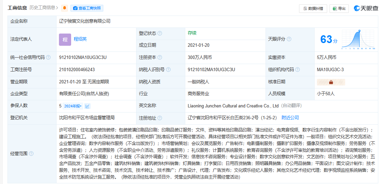This screenshot has height=184, width=381.
Task: Click help icon beside 纳税人识别号
Action: (168, 70)
